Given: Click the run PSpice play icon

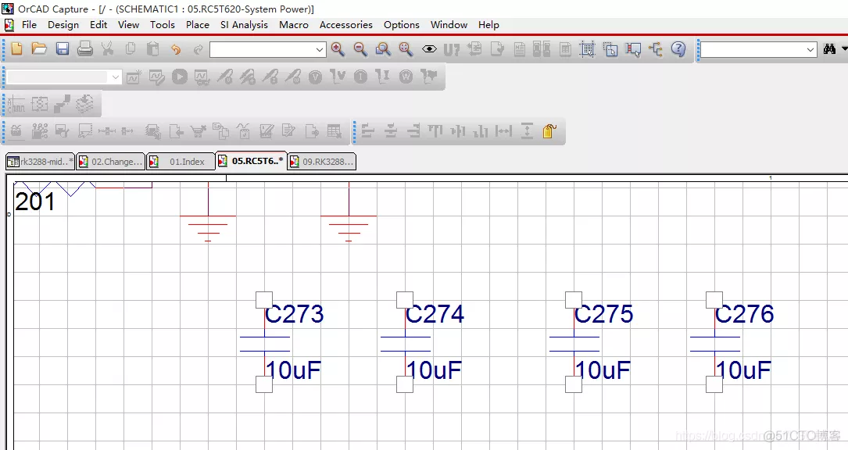Looking at the screenshot, I should 180,77.
